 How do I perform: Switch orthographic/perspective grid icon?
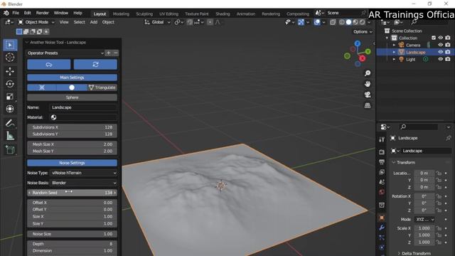(368, 105)
